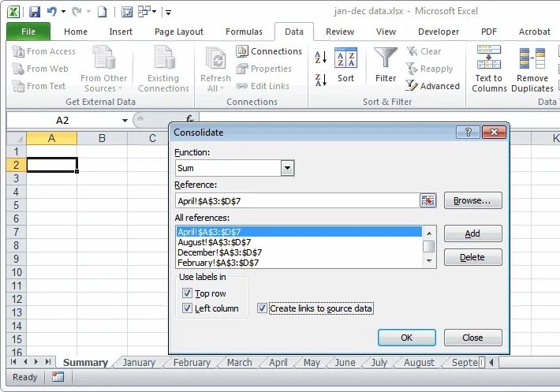Sort A to Z ascending
Viewport: 560px width, 392px height.
(321, 57)
